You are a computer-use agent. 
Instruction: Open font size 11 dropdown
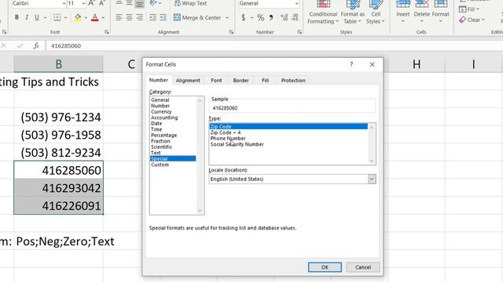point(83,3)
